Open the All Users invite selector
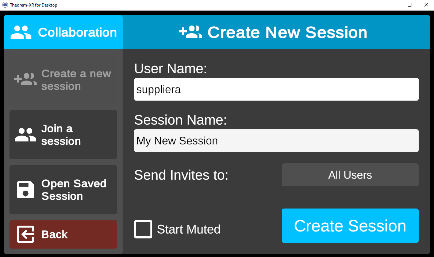 click(x=350, y=175)
